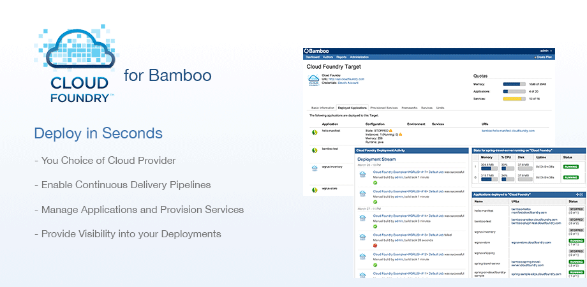The image size is (587, 287).
Task: Click the instance 1 Memory usage bar
Action: point(489,168)
